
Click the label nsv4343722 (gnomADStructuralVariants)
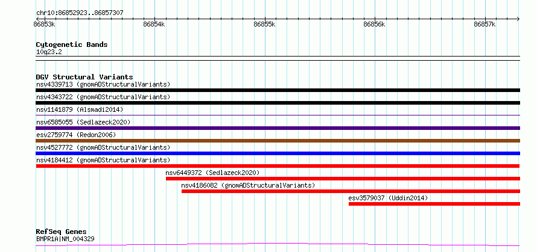103,97
